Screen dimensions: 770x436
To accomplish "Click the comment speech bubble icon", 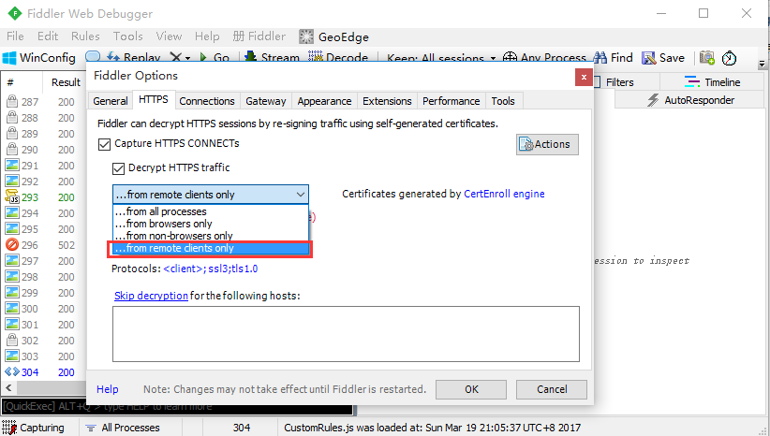I will [93, 57].
